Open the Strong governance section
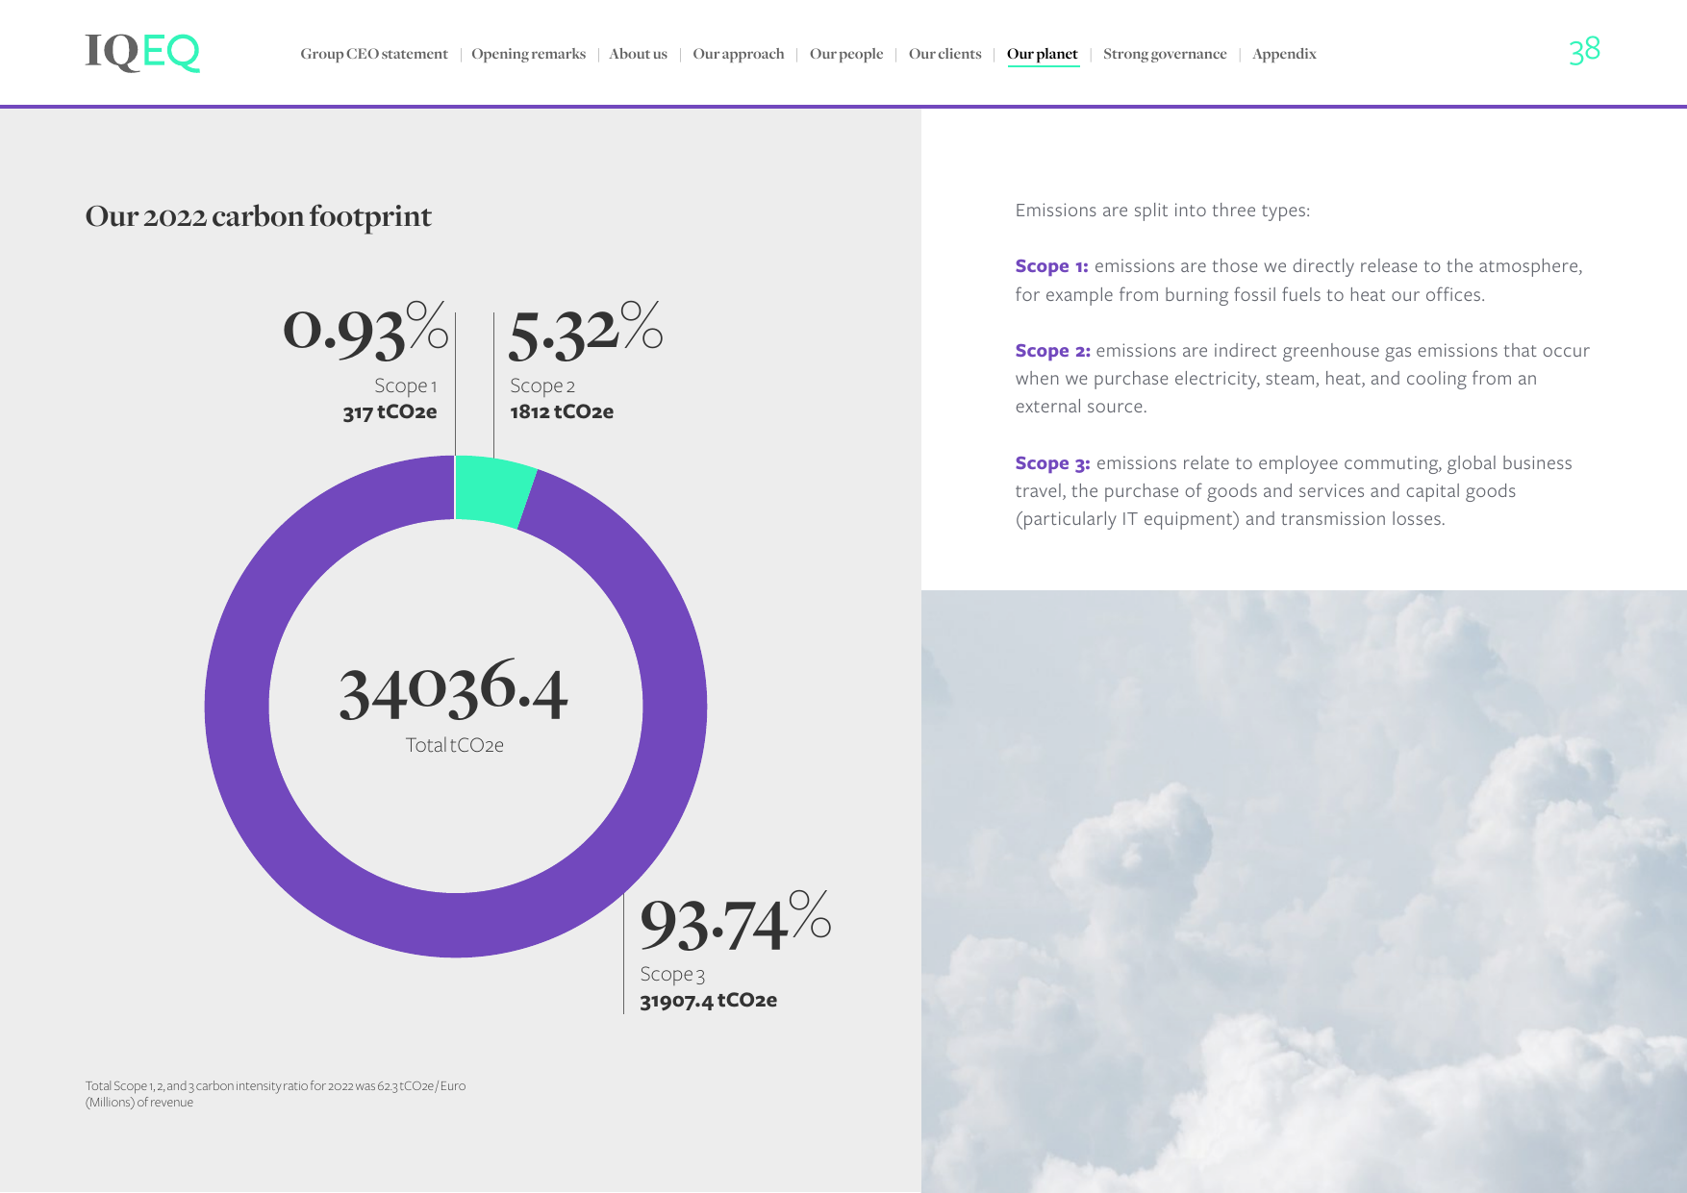The width and height of the screenshot is (1687, 1193). (1165, 54)
